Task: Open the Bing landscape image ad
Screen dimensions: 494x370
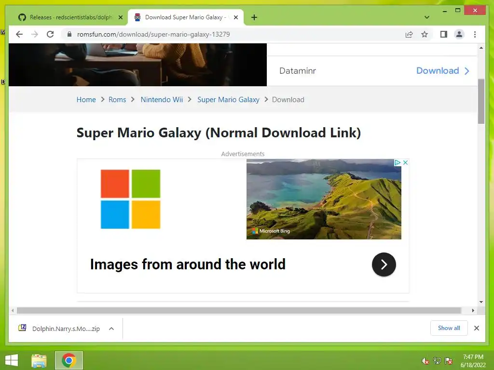Action: 324,199
